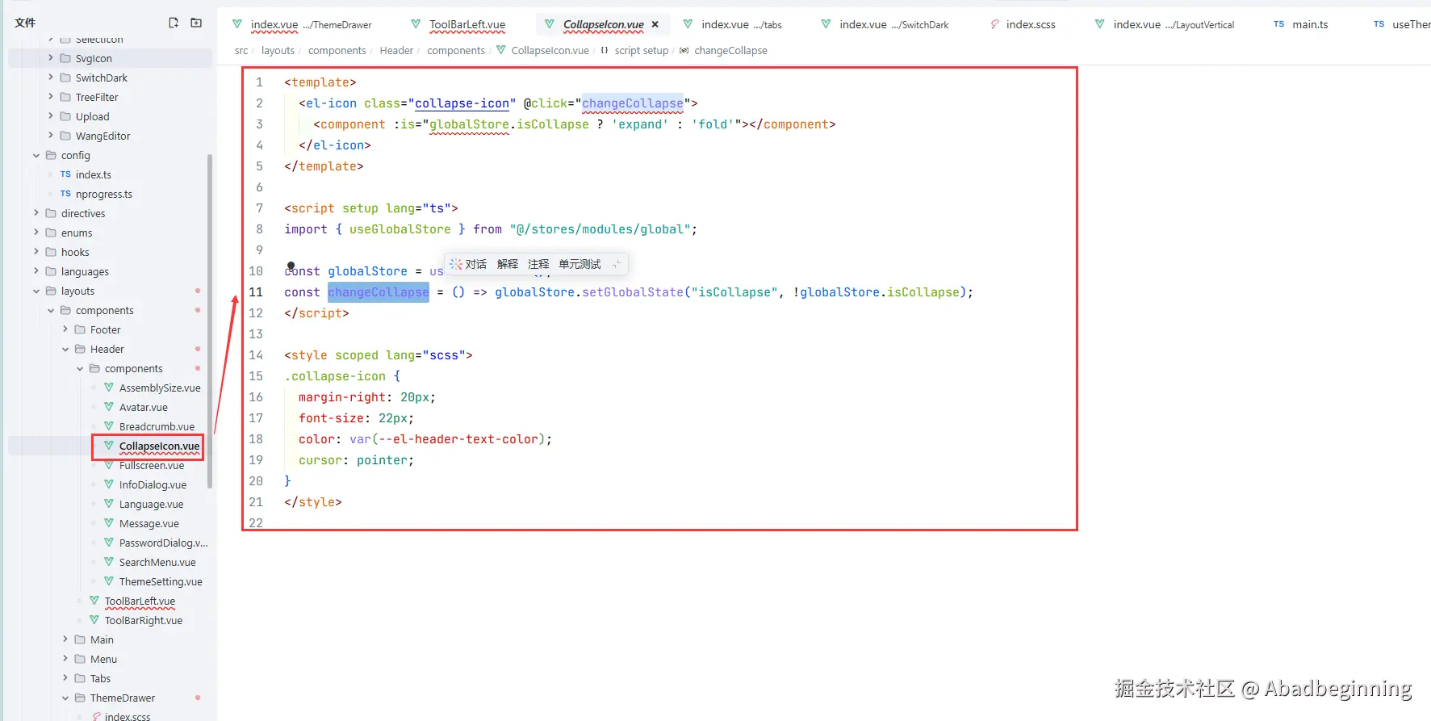
Task: Collapse the ThemeDrawer folder
Action: 65,698
